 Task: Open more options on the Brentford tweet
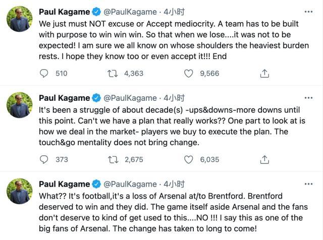pos(309,184)
